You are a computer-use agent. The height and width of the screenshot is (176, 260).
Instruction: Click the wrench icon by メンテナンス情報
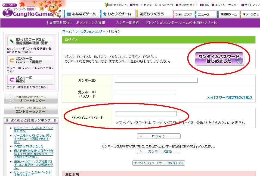(x=78, y=23)
